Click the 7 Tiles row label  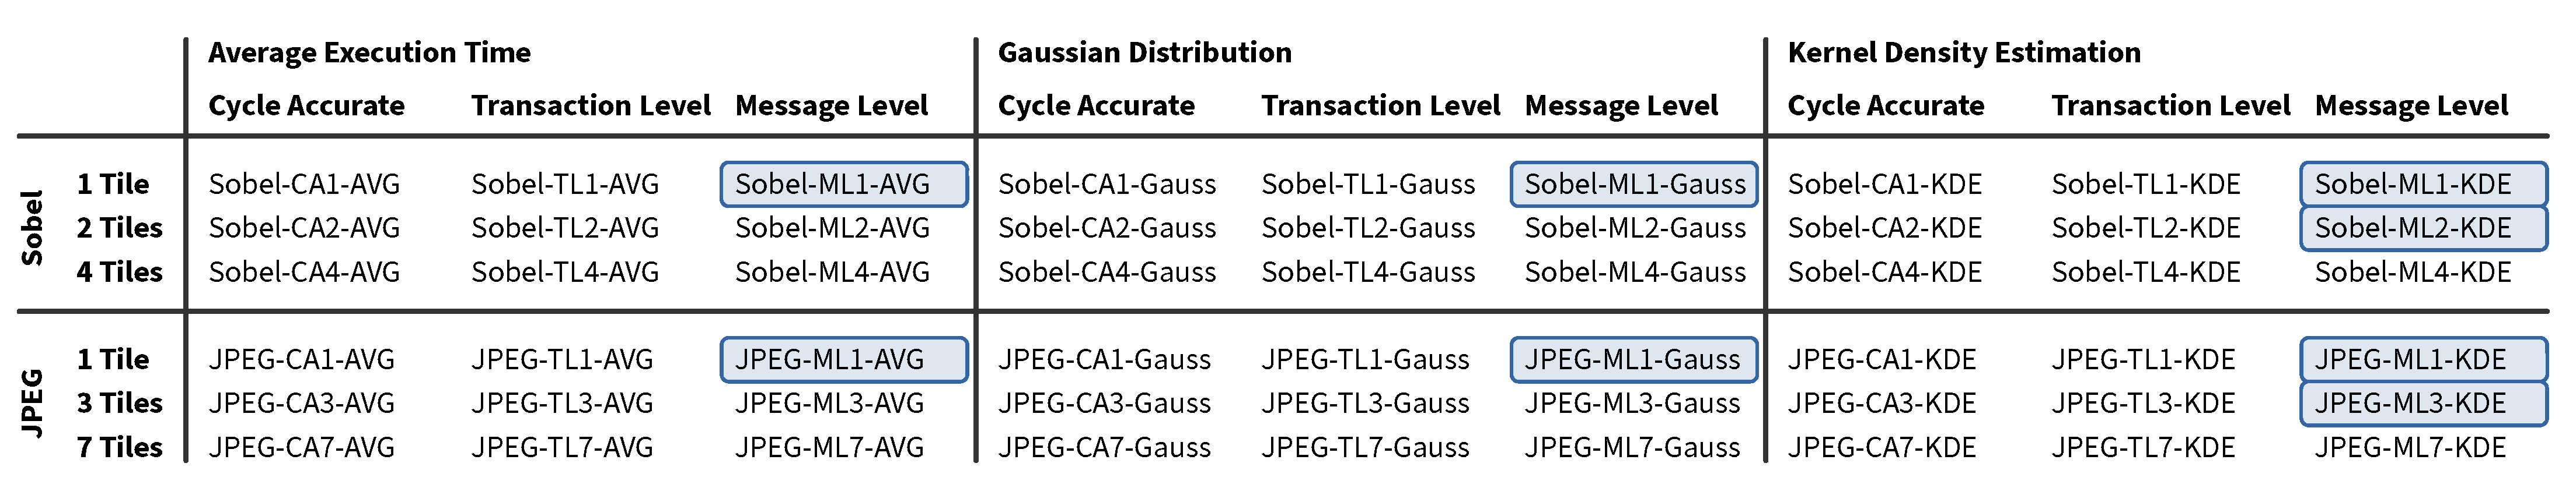(119, 448)
